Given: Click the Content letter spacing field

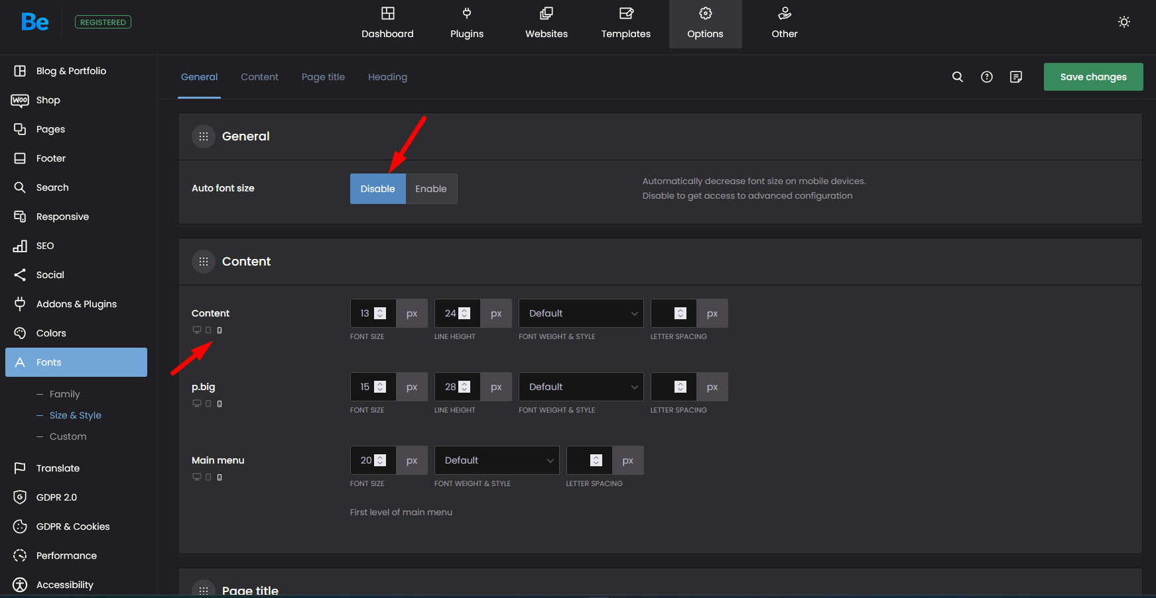Looking at the screenshot, I should pyautogui.click(x=673, y=313).
